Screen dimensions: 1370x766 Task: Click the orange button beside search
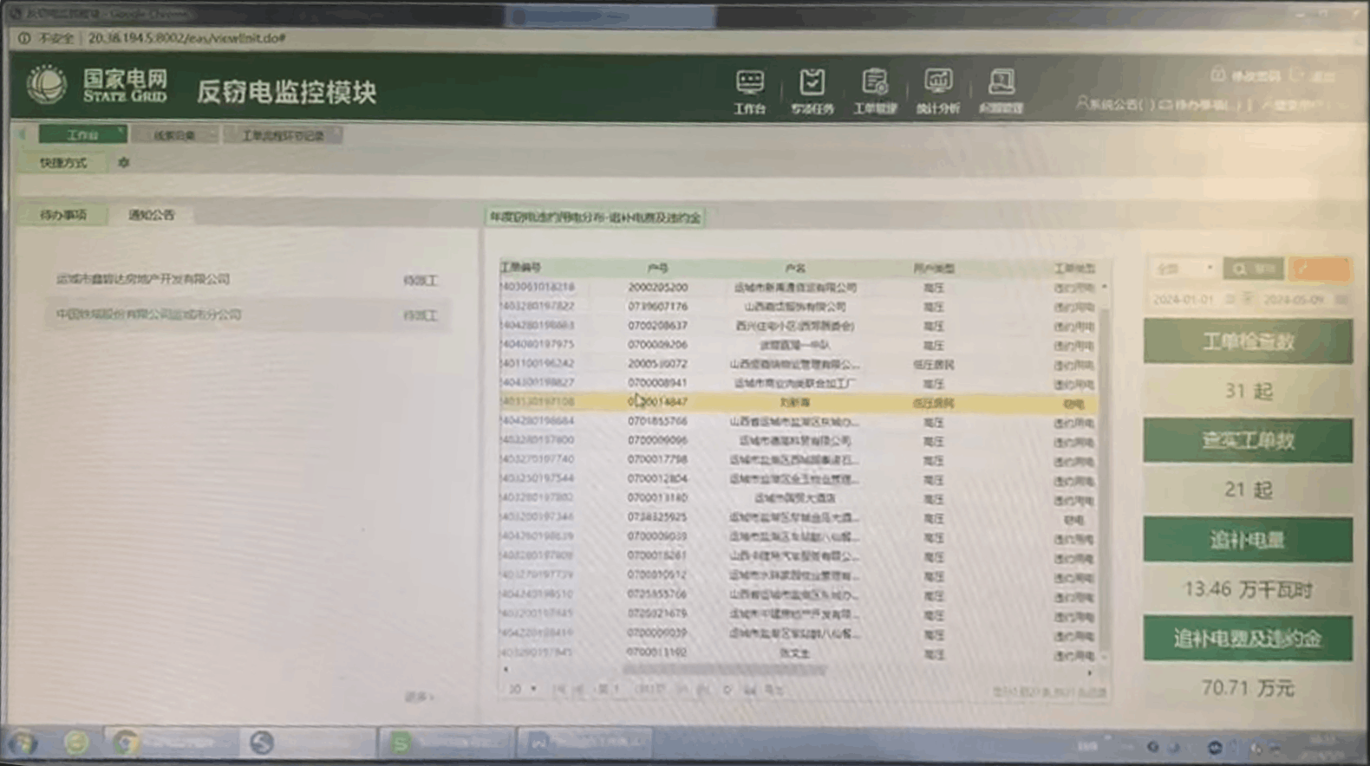pyautogui.click(x=1319, y=269)
